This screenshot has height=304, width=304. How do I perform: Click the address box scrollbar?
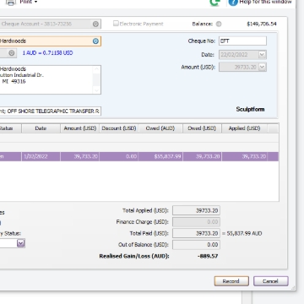coord(97,79)
